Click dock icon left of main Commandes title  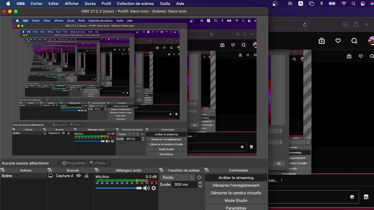point(207,170)
